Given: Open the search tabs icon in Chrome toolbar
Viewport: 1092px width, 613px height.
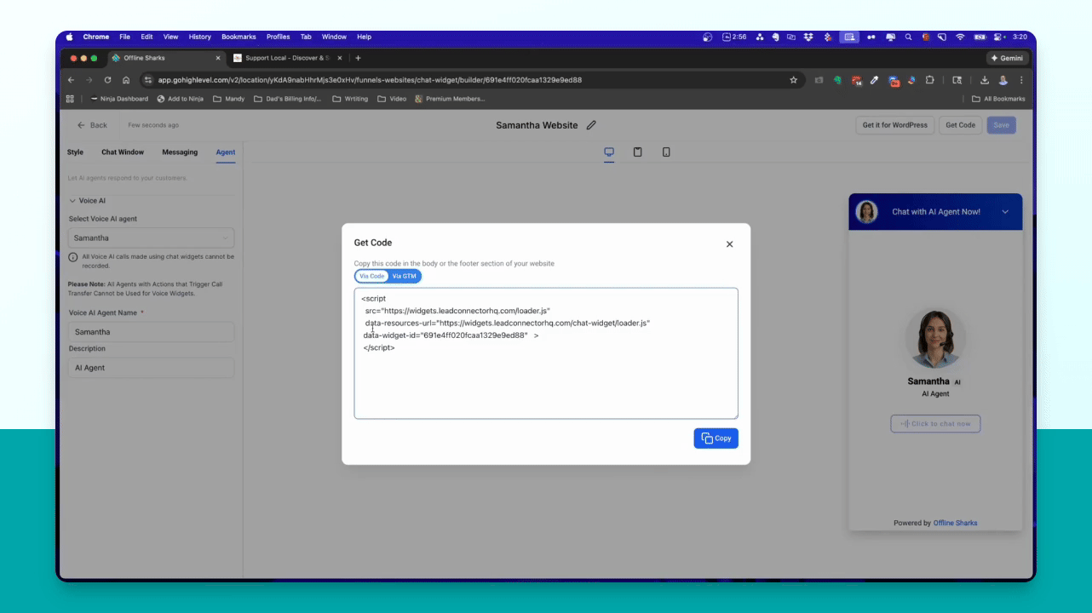Looking at the screenshot, I should tap(957, 80).
